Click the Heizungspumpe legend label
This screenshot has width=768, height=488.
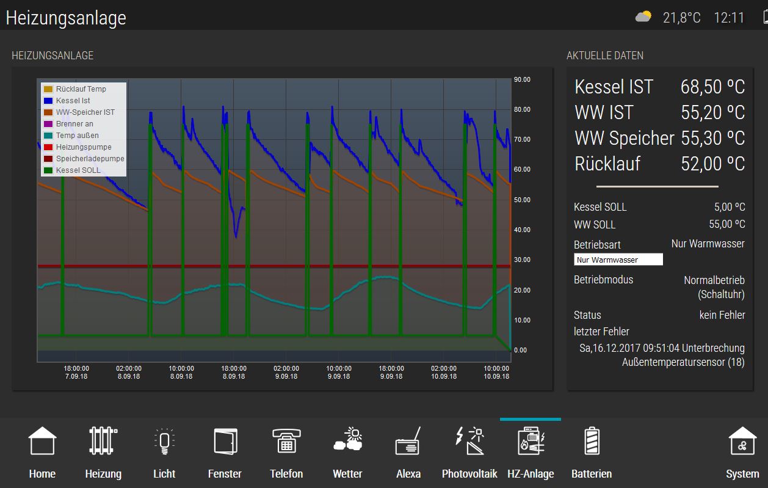84,147
